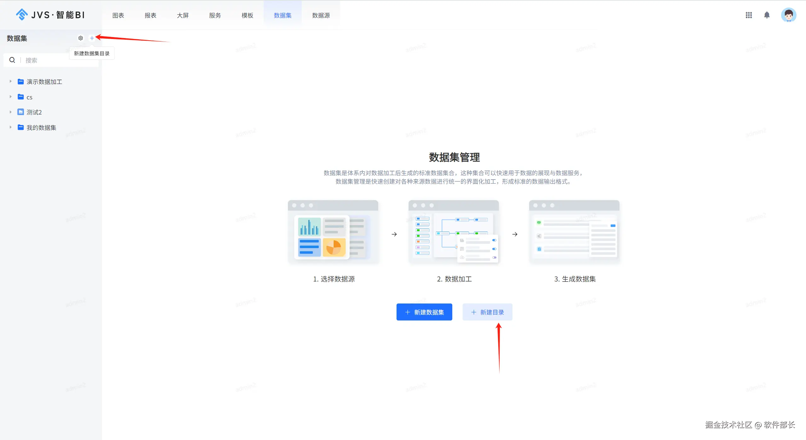Select the 我的数据集 folder item
Screen dimensions: 806x440
point(41,127)
